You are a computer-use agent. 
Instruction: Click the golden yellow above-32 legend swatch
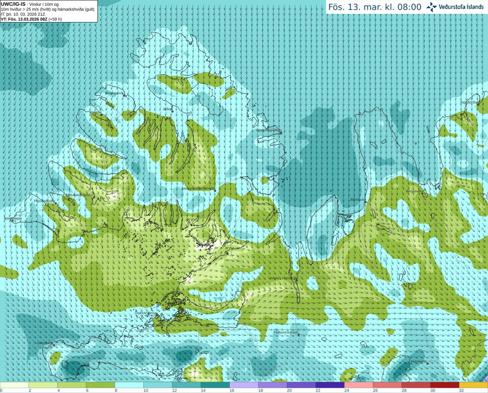pyautogui.click(x=474, y=385)
